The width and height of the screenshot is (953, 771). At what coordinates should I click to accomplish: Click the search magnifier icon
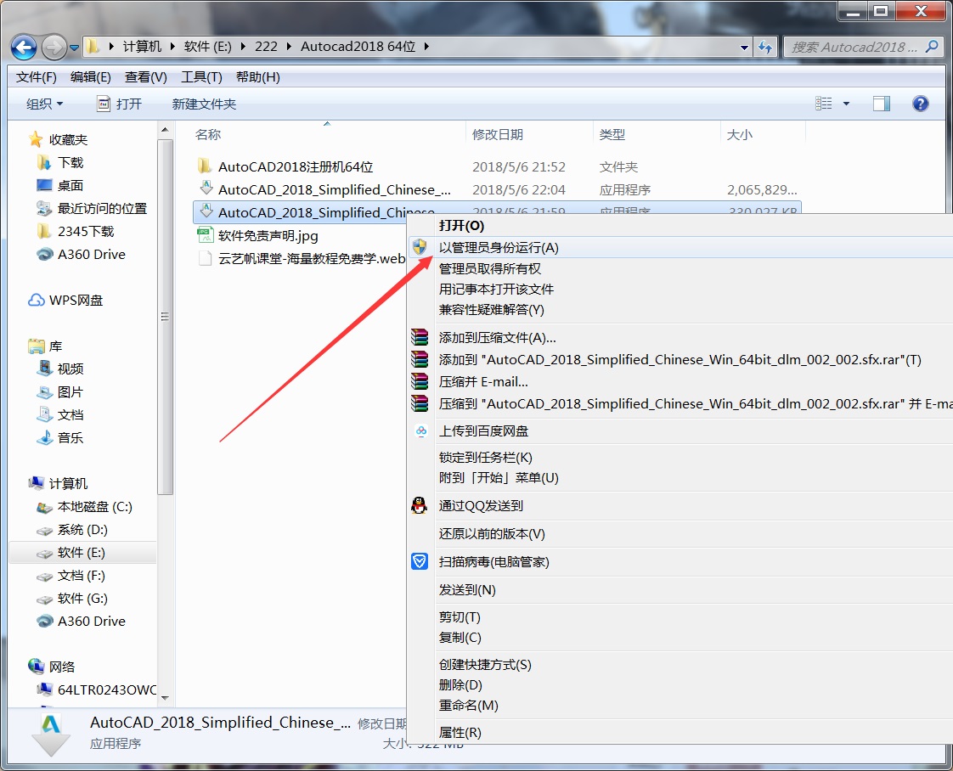(x=931, y=47)
